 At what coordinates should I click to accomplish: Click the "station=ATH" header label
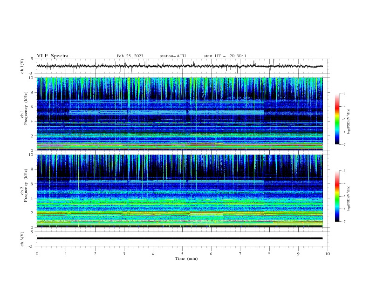173,56
